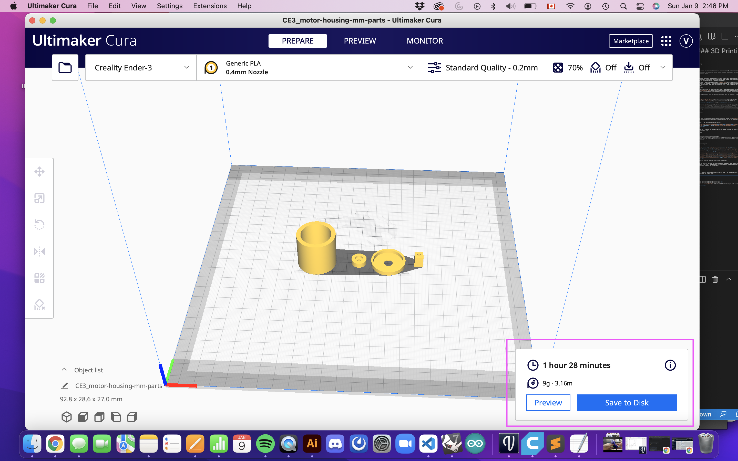Open file folder icon in Cura
The image size is (738, 461).
pyautogui.click(x=65, y=68)
